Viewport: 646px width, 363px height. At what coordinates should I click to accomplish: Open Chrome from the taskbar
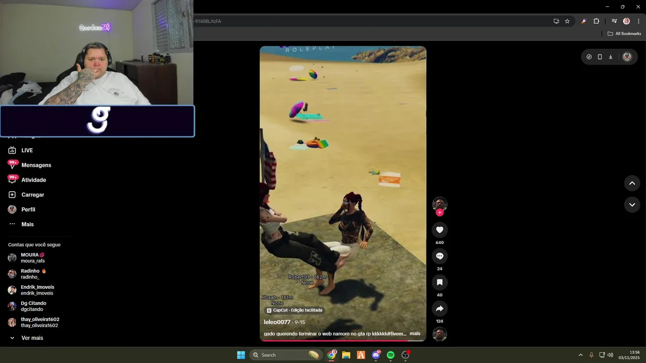[x=332, y=355]
